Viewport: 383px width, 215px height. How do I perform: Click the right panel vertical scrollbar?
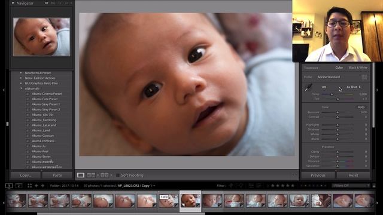tap(373, 95)
